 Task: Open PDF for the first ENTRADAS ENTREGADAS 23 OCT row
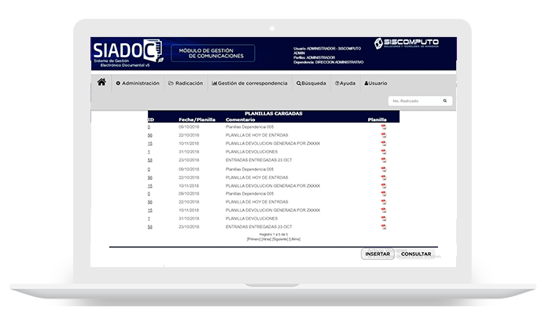(x=384, y=160)
